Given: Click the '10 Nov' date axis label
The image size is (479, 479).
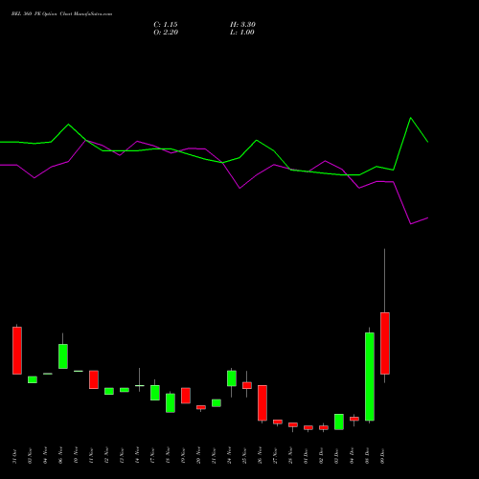Looking at the screenshot, I should coord(76,455).
